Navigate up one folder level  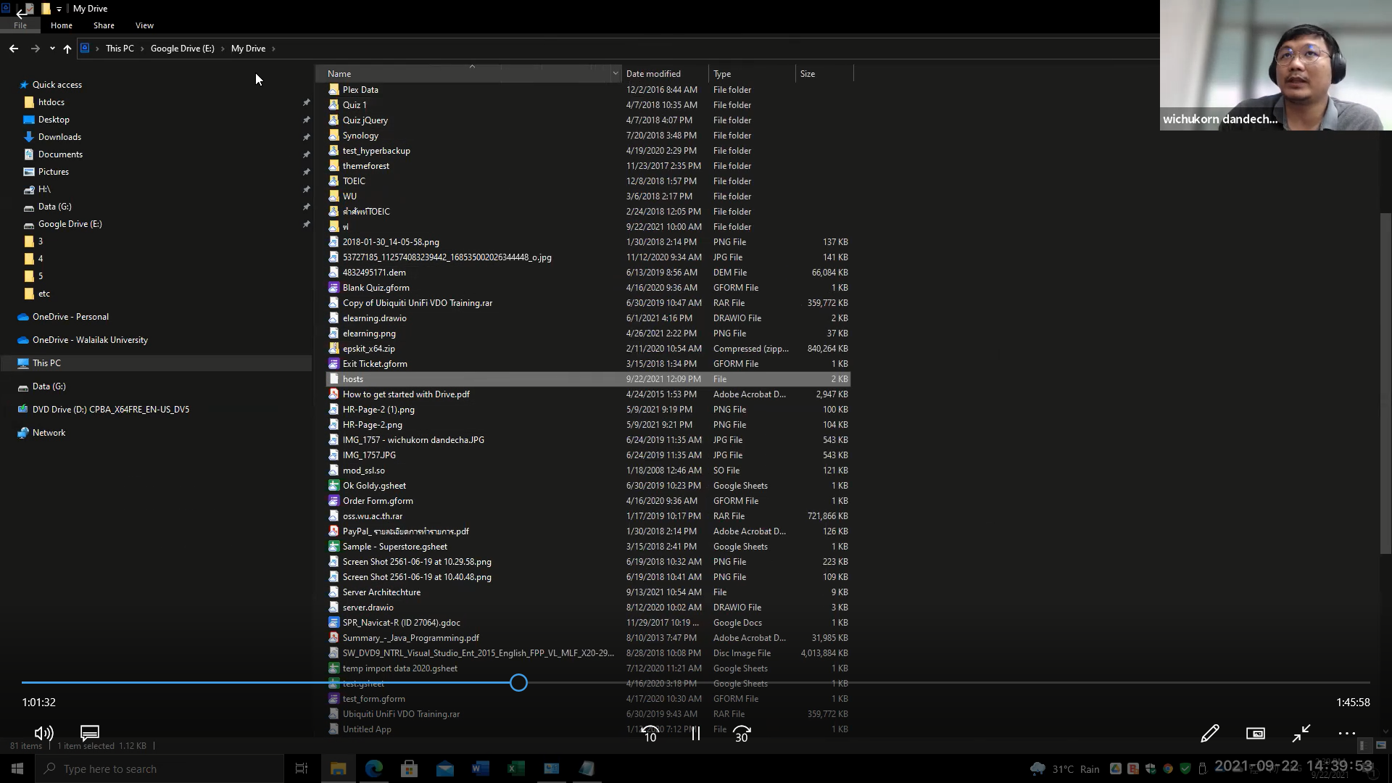[x=67, y=49]
